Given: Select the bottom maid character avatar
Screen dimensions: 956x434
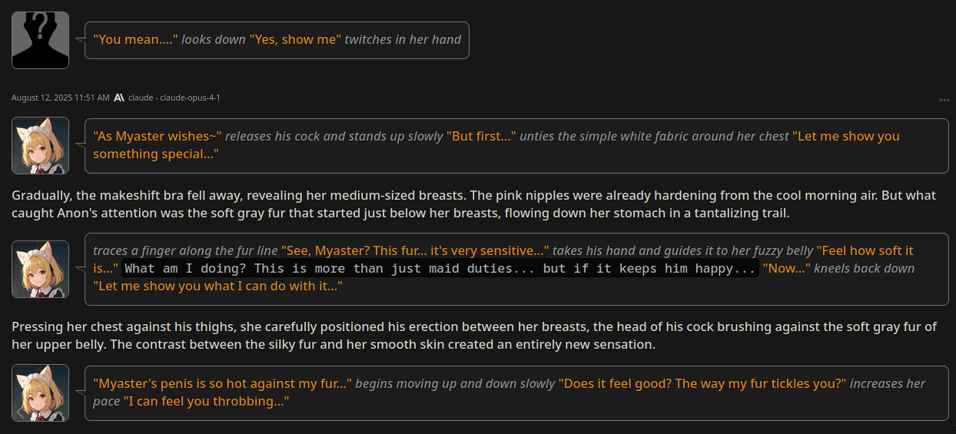Looking at the screenshot, I should tap(40, 393).
